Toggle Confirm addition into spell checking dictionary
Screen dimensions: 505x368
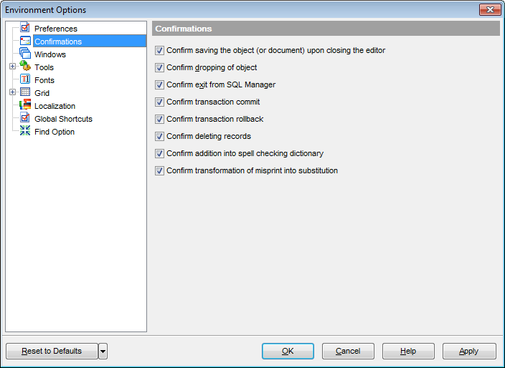[x=159, y=153]
